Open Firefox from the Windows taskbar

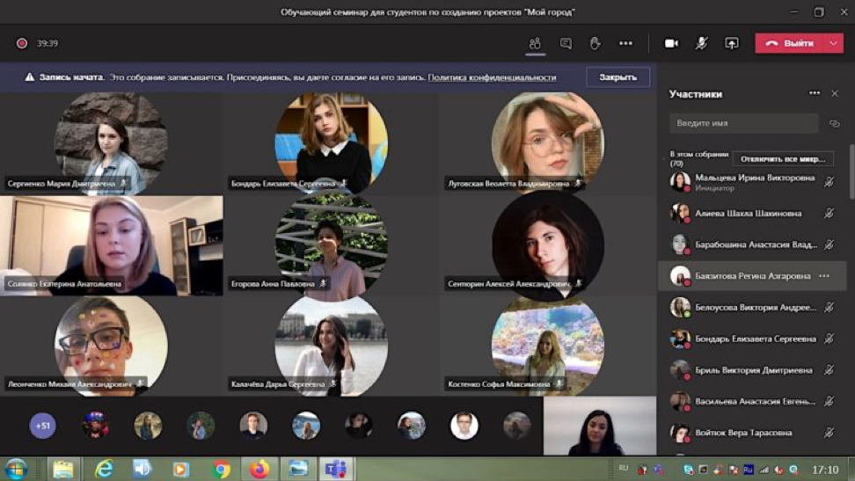[259, 469]
